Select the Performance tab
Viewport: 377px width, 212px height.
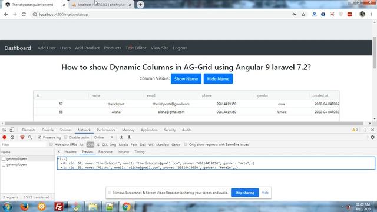(106, 130)
